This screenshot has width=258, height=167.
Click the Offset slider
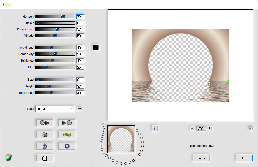(55, 23)
